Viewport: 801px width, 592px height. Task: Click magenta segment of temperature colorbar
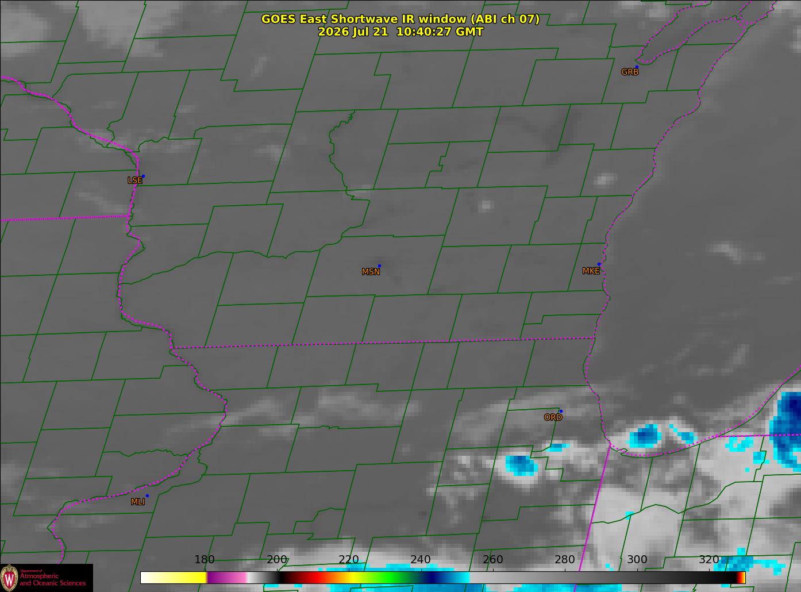click(226, 577)
